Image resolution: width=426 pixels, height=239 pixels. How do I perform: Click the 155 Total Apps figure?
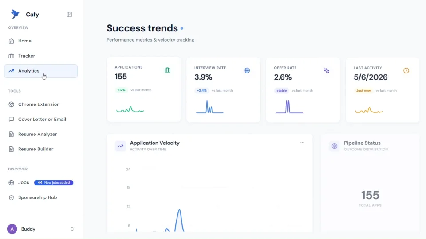point(370,195)
